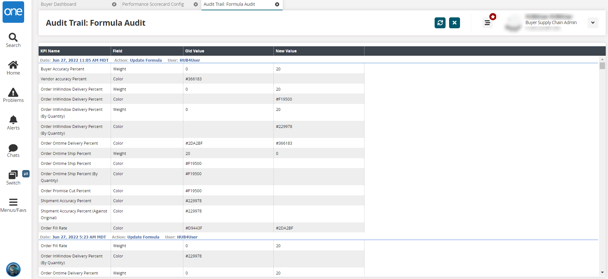Select Order Fill Rate Color row
Image resolution: width=608 pixels, height=279 pixels.
pos(201,228)
